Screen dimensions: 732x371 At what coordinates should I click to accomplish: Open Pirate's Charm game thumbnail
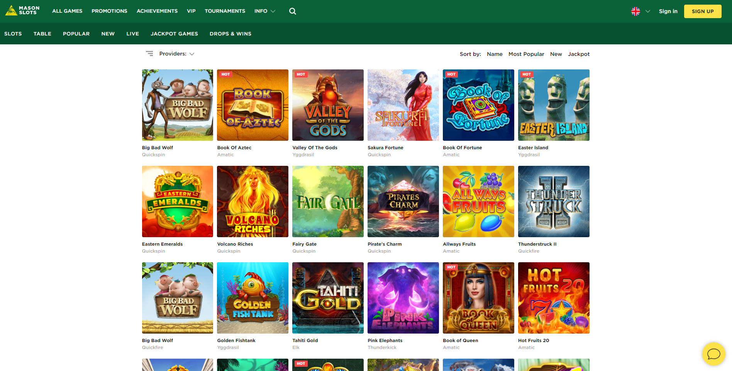(x=403, y=201)
